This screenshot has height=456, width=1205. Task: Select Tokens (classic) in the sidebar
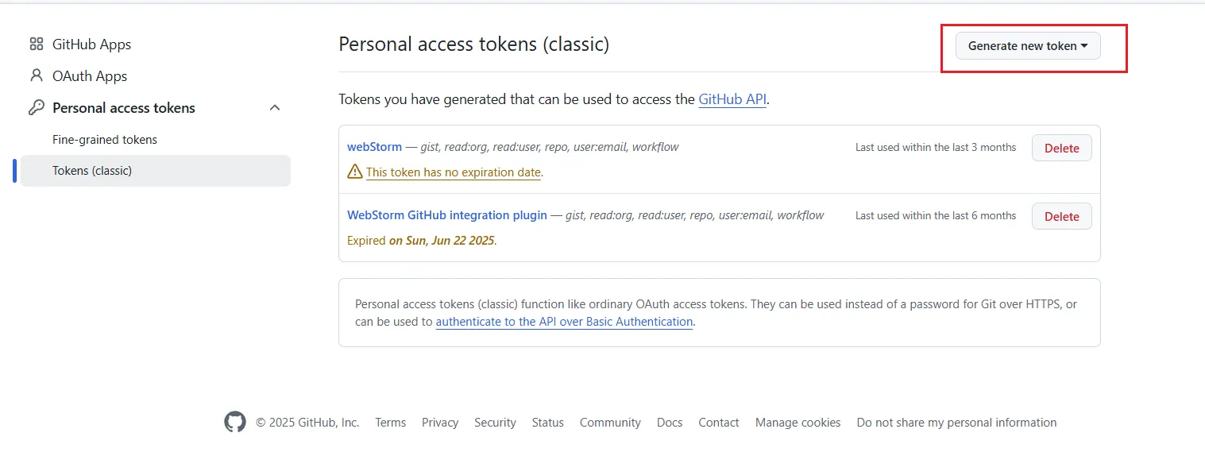point(92,171)
